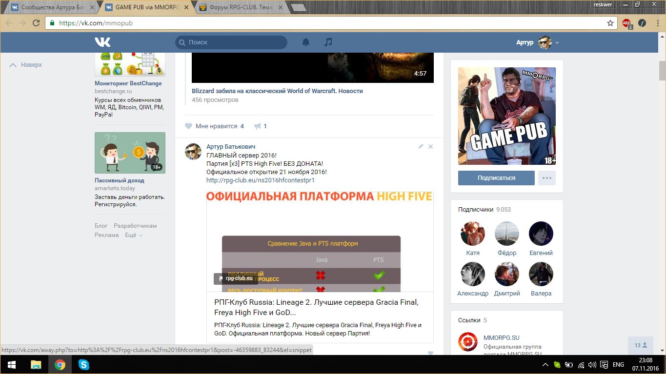Click the GAME PUB group avatar image
This screenshot has width=666, height=374.
pos(506,116)
